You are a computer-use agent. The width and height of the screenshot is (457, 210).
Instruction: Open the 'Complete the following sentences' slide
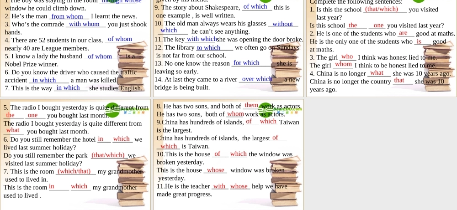[x=382, y=48]
